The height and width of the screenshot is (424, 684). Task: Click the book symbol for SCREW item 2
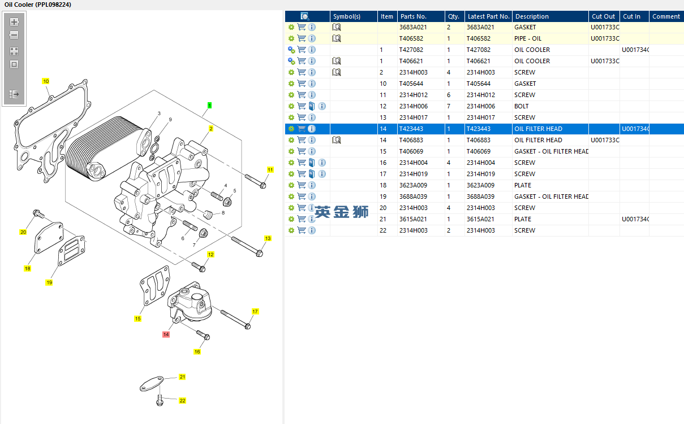pyautogui.click(x=337, y=72)
